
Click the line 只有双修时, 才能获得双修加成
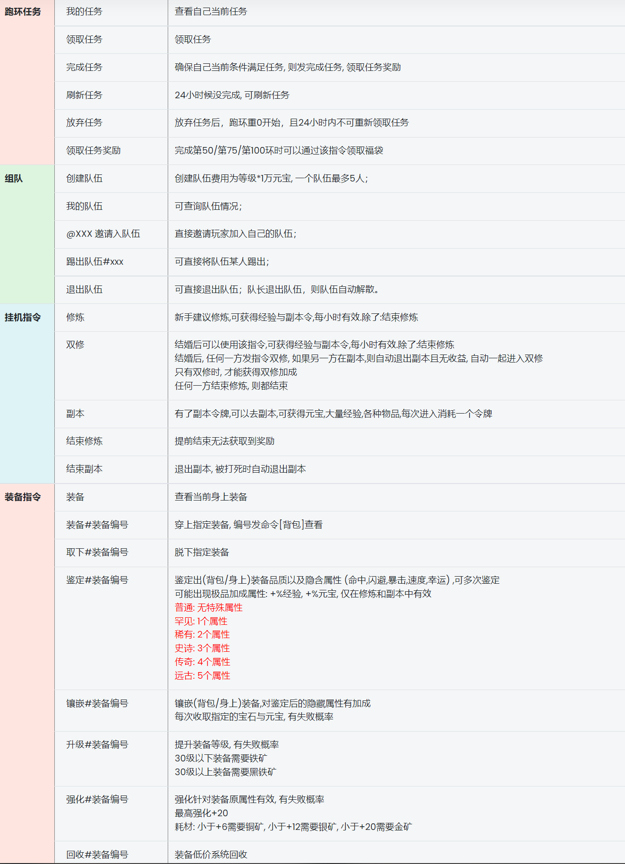pyautogui.click(x=236, y=372)
